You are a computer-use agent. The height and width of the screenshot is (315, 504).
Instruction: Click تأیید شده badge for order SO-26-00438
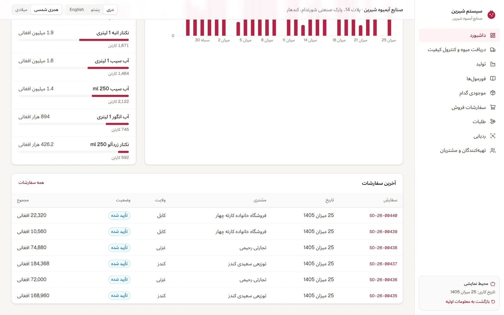[119, 248]
